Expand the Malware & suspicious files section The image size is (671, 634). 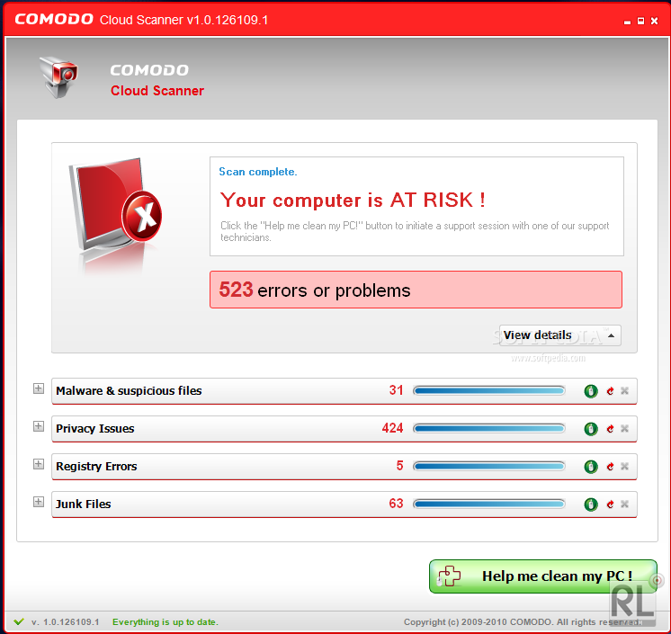tap(39, 389)
